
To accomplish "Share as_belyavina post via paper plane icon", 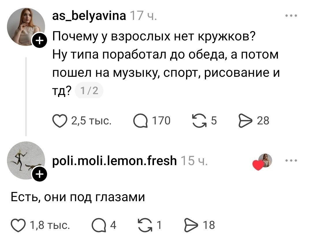I will point(246,121).
